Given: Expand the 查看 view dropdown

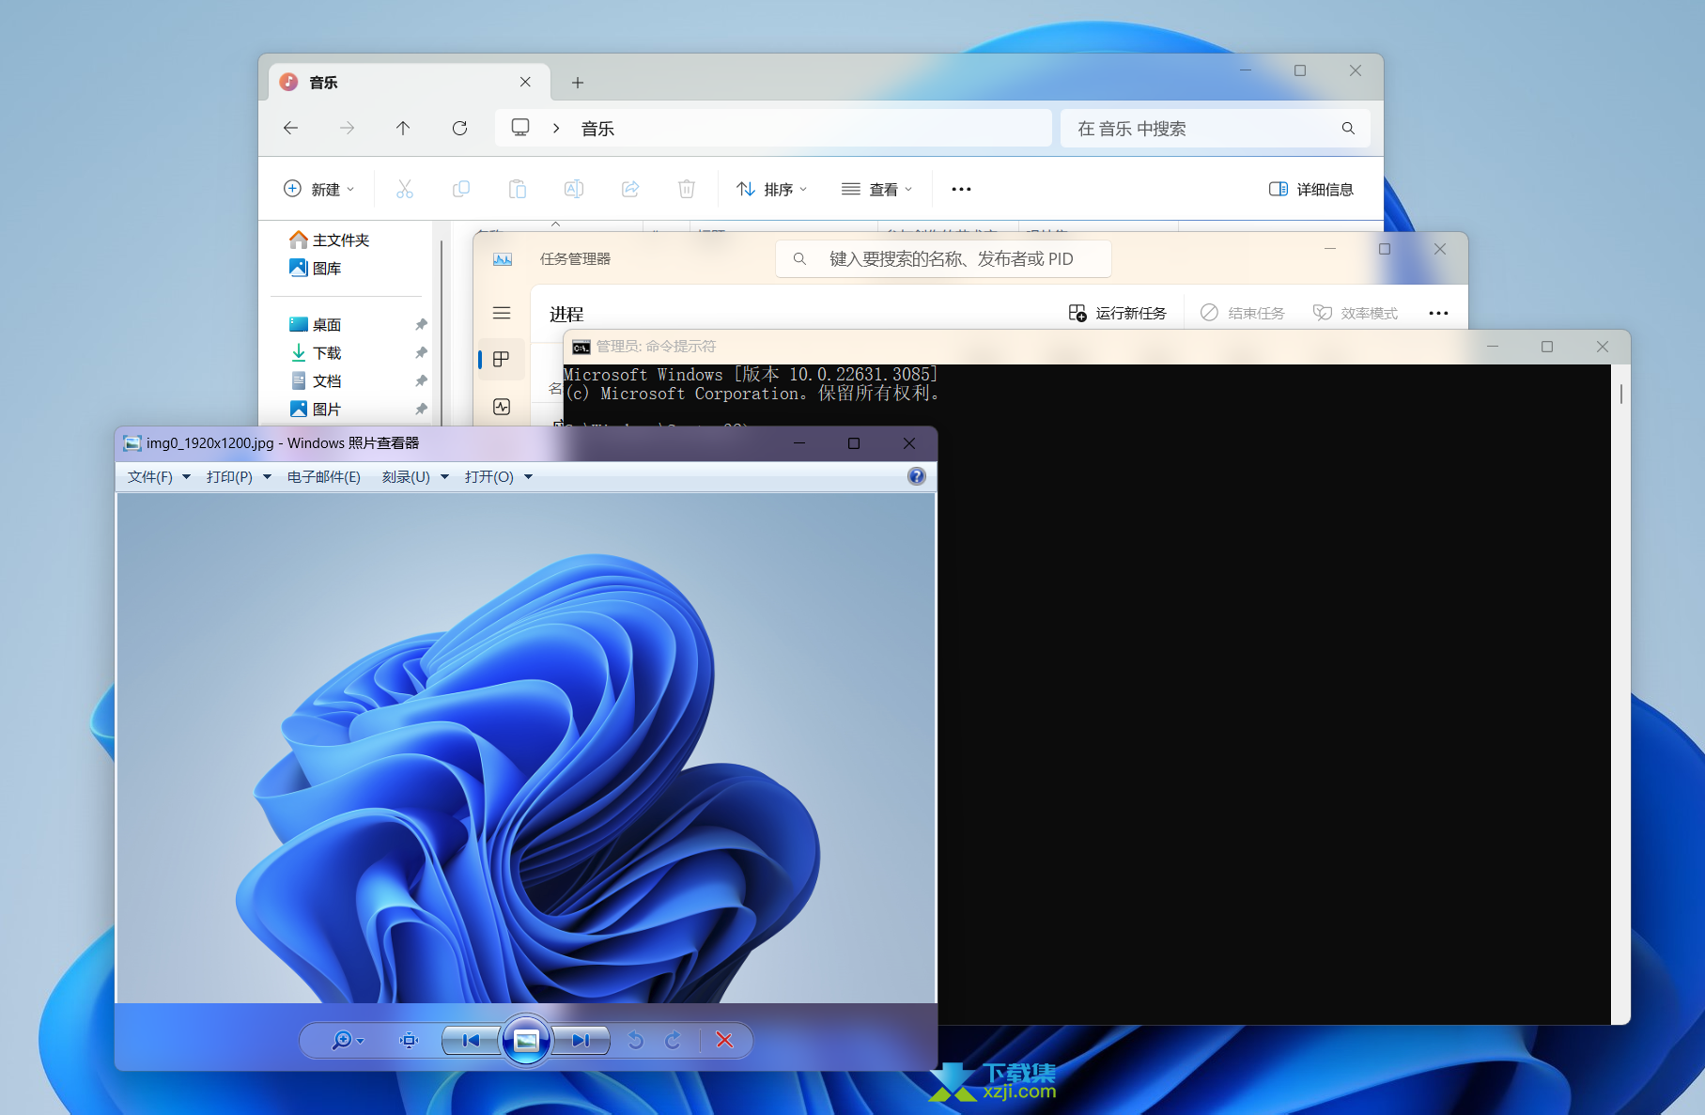Looking at the screenshot, I should pos(876,189).
